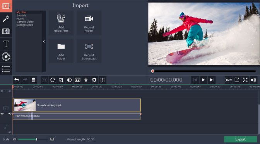260x144 pixels.
Task: Record voice-over with the microphone
Action: point(86,80)
